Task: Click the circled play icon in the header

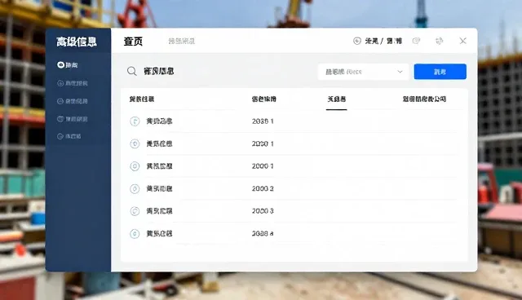Action: click(x=357, y=41)
